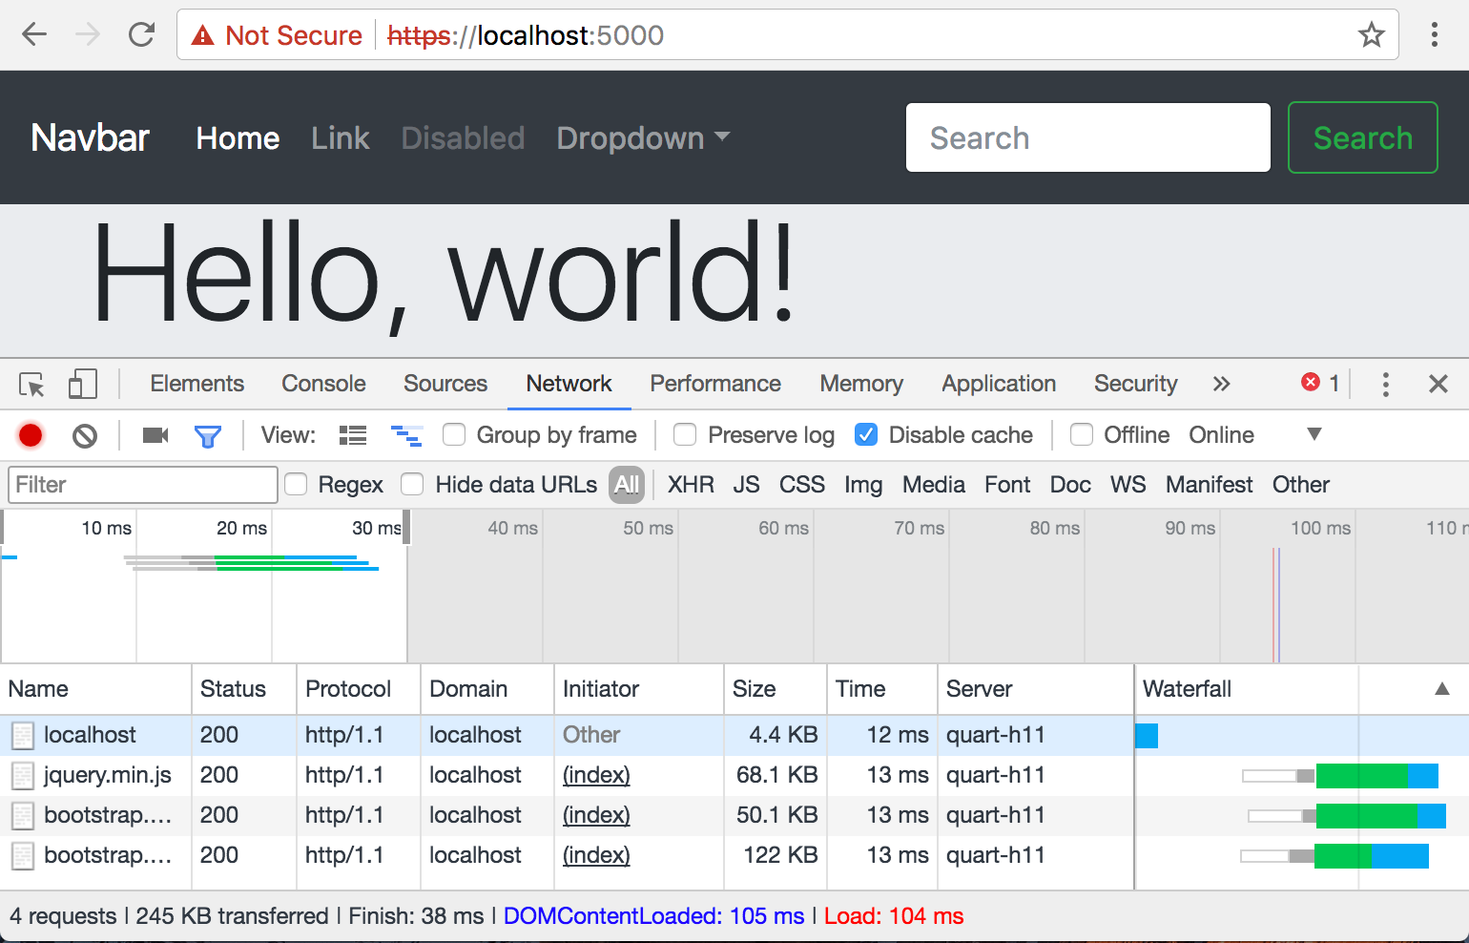
Task: Click the green Search button
Action: coord(1362,137)
